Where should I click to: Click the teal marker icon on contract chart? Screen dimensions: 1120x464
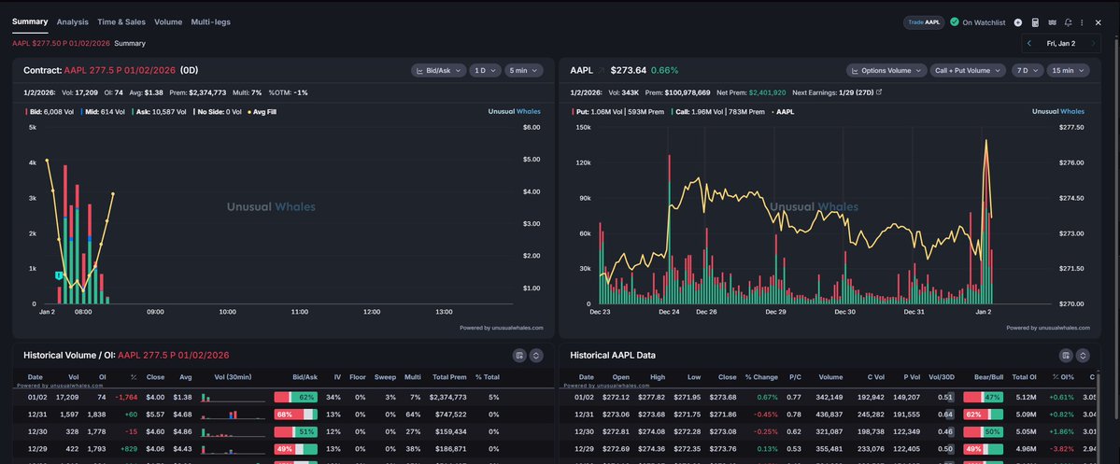click(59, 275)
